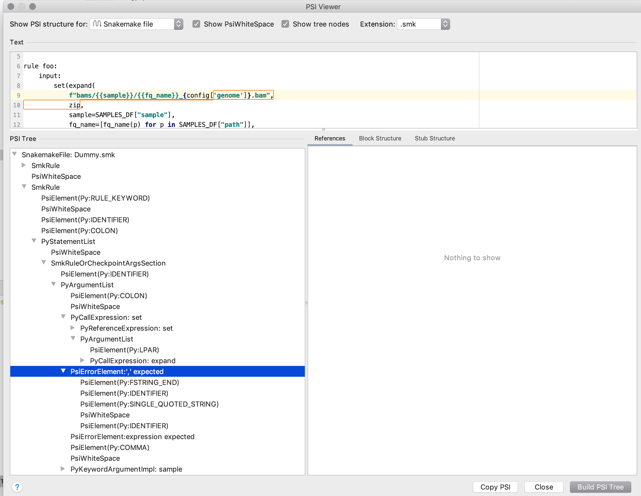641x496 pixels.
Task: Disable Show tree nodes
Action: point(285,24)
